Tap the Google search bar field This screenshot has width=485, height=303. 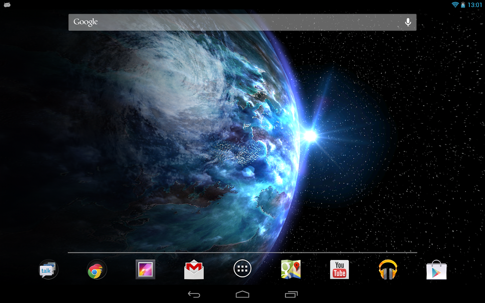point(243,22)
